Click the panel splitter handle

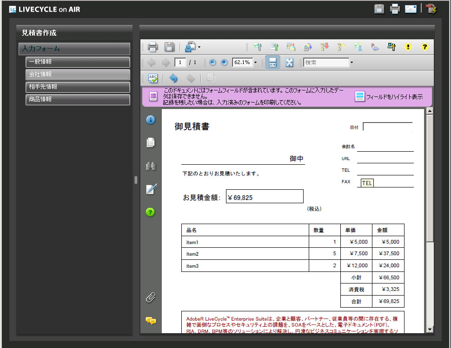click(x=136, y=180)
